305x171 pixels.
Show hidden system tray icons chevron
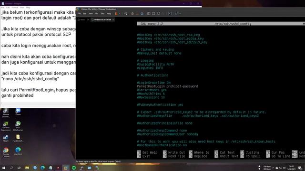click(x=273, y=168)
